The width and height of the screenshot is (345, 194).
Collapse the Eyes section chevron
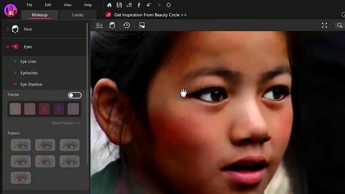coord(8,47)
